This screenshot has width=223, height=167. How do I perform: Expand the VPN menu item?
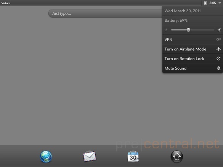(x=193, y=40)
